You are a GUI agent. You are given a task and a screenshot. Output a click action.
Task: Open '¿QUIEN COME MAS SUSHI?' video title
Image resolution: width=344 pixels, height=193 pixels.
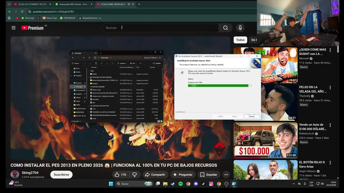(x=313, y=52)
